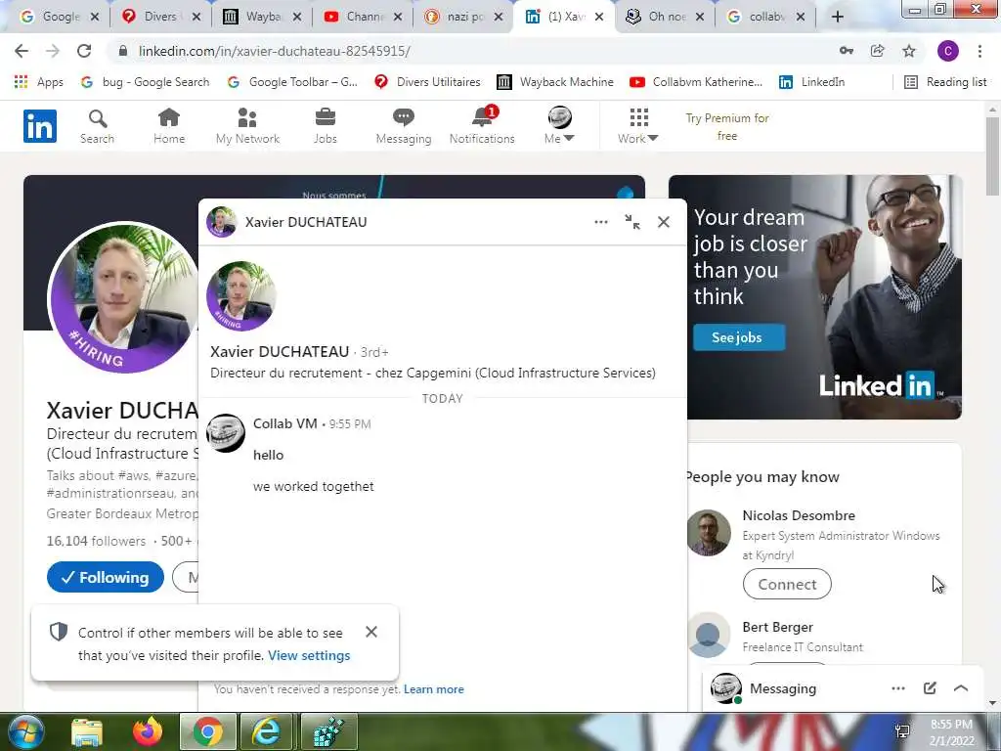Toggle the Following button
This screenshot has height=751, width=1001.
tap(106, 577)
